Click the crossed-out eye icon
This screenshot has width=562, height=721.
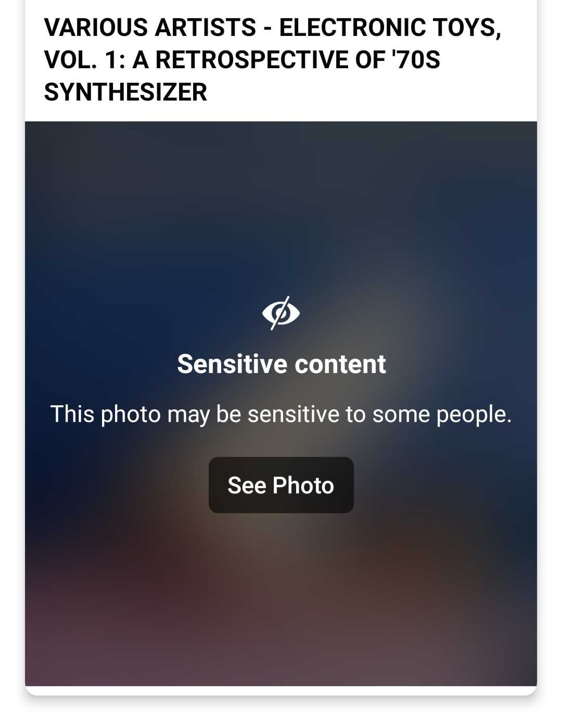(x=281, y=313)
